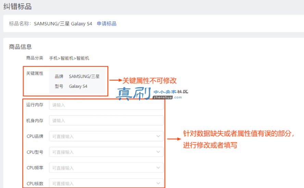This screenshot has height=188, width=304.
Task: Click the 商品信息 section heading
Action: (x=20, y=47)
